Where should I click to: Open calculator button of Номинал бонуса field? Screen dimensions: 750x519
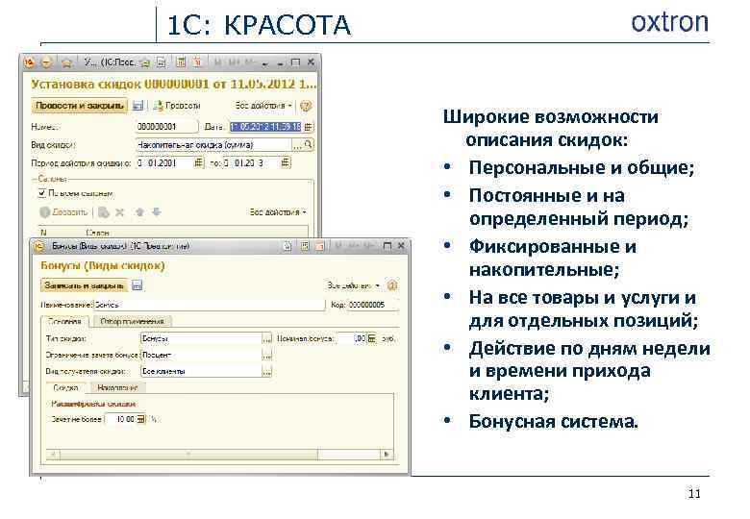372,338
